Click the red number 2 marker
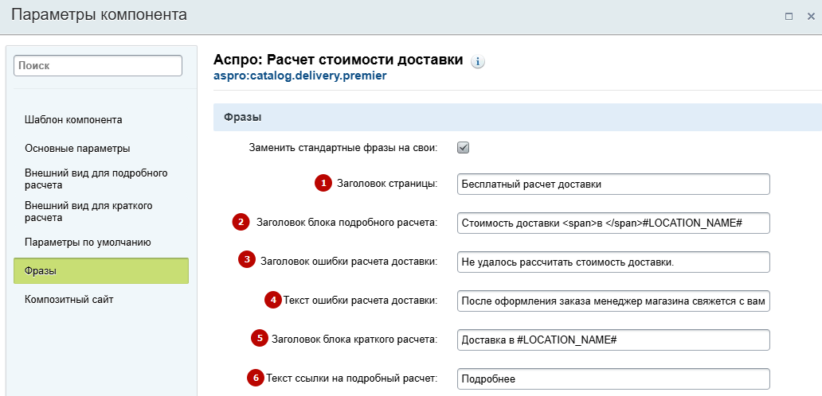Viewport: 822px width, 396px height. click(x=241, y=223)
